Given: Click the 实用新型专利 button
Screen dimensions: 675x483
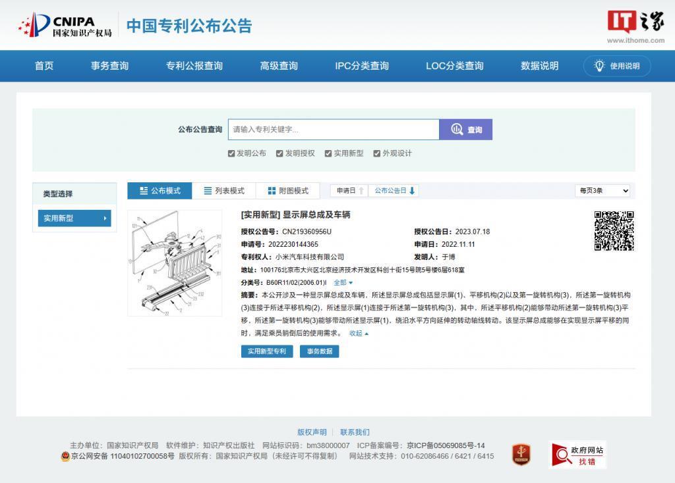Looking at the screenshot, I should tap(266, 351).
